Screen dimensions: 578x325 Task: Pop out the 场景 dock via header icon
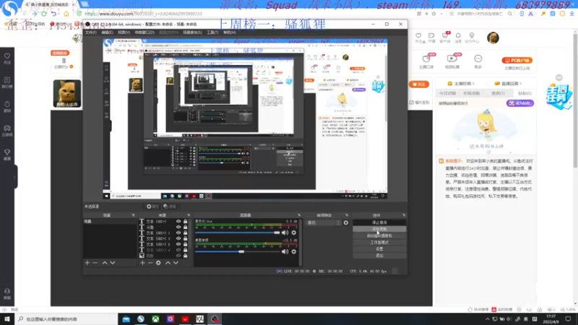[133, 215]
